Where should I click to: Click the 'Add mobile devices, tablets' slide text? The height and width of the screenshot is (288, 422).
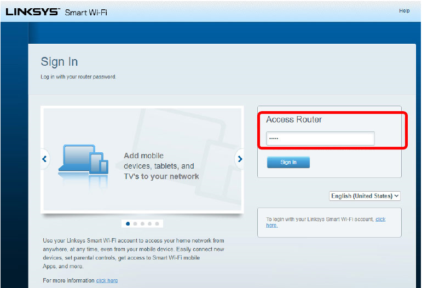(x=161, y=166)
